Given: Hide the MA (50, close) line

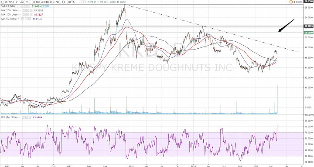Looking at the screenshot, I should [23, 19].
